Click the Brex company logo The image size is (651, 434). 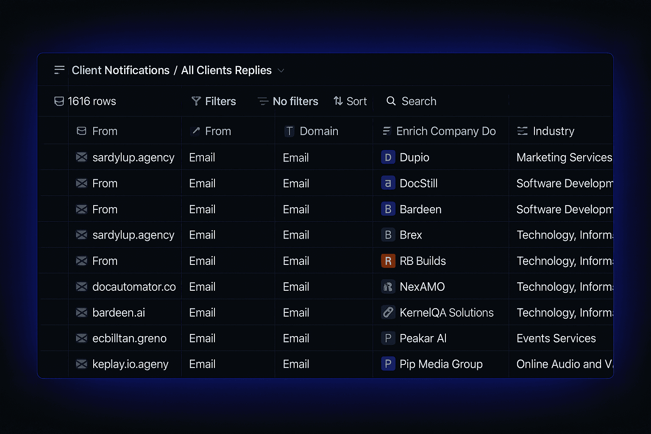coord(388,235)
